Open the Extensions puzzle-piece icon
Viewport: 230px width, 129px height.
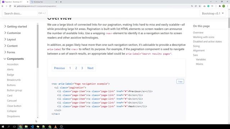[x=220, y=6]
